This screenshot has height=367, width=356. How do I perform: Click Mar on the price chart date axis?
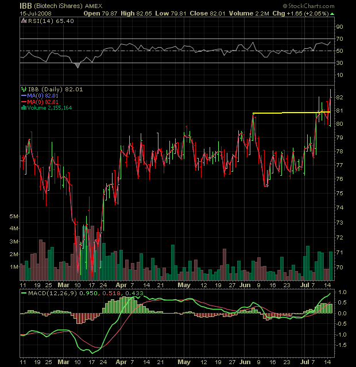pos(63,285)
